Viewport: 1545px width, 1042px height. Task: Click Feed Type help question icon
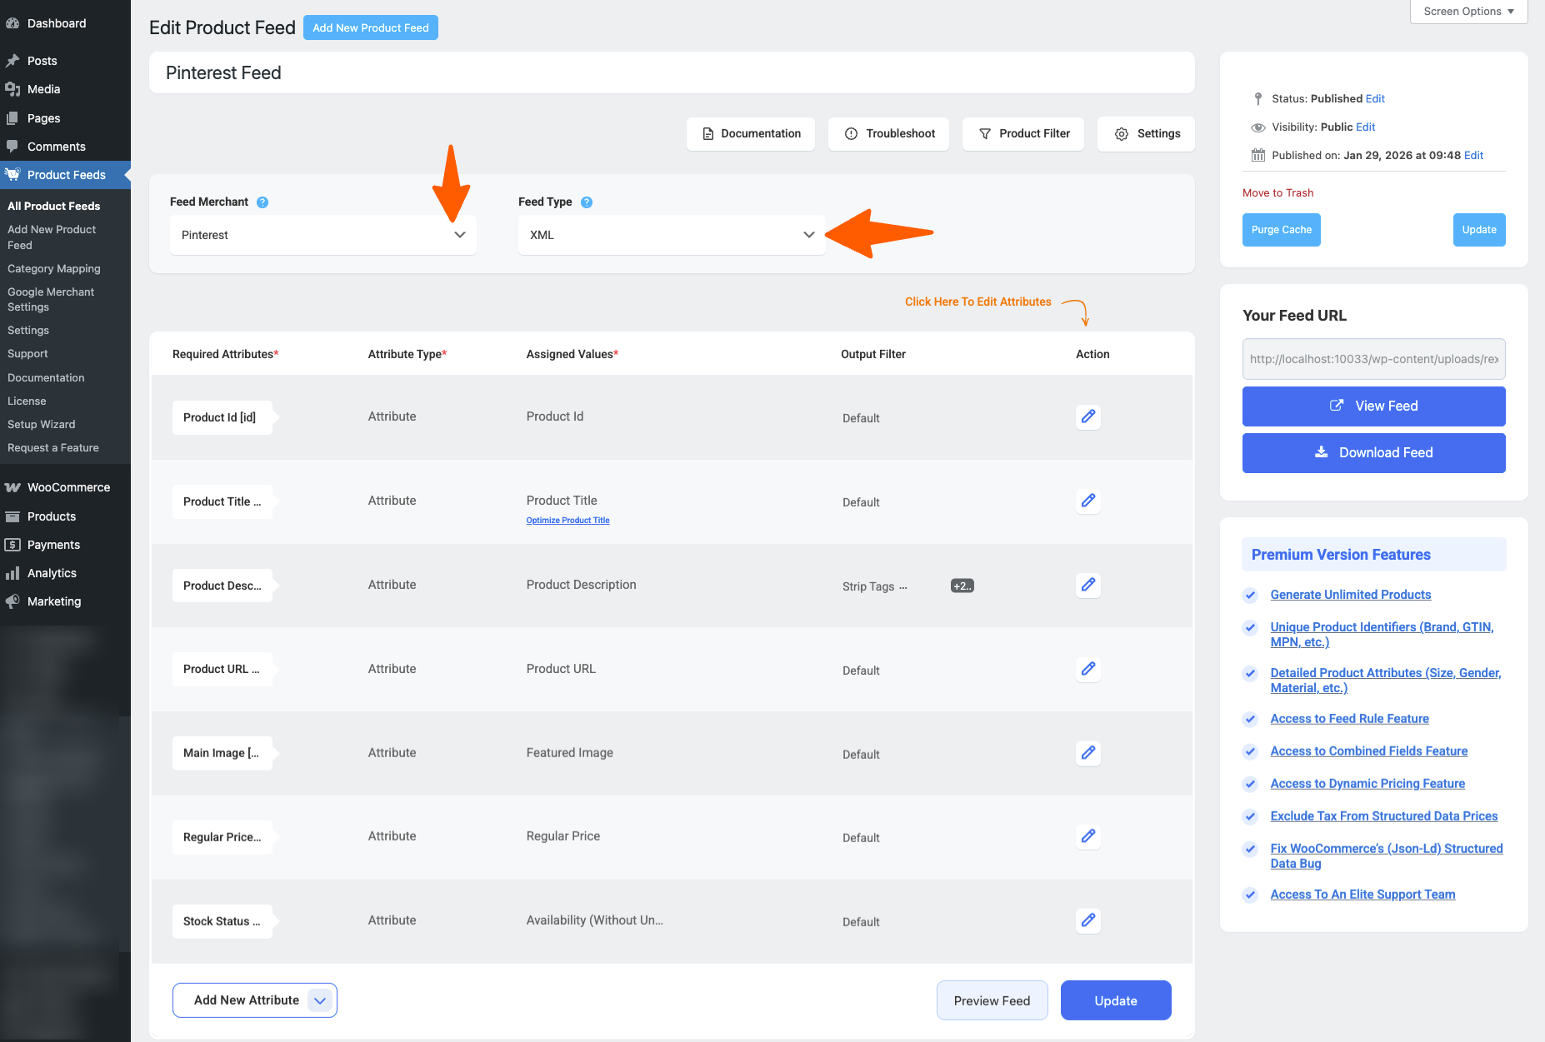tap(587, 202)
